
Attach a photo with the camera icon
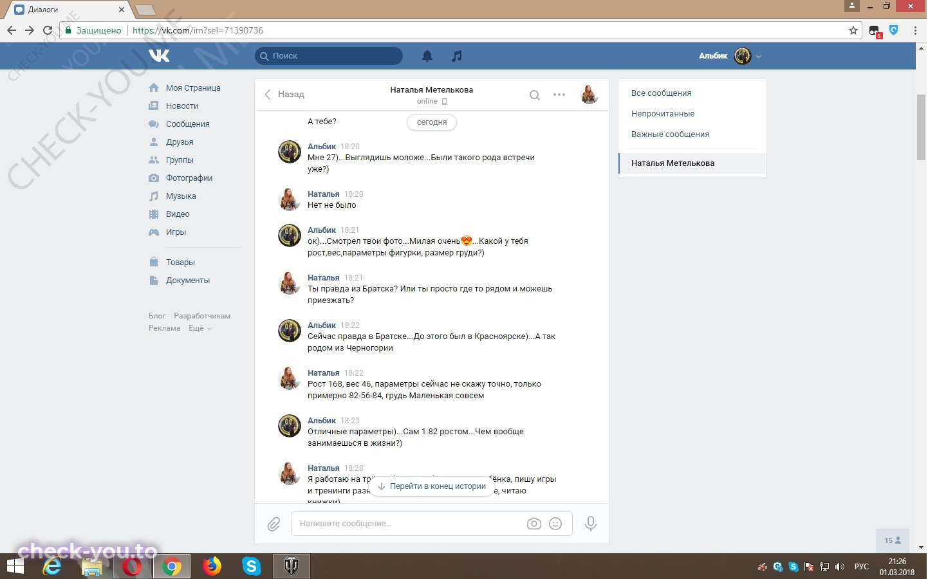point(534,524)
